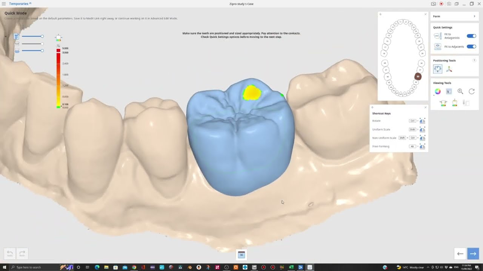Click the deviation display tooth icon above color bar
The width and height of the screenshot is (483, 271).
pyautogui.click(x=58, y=38)
